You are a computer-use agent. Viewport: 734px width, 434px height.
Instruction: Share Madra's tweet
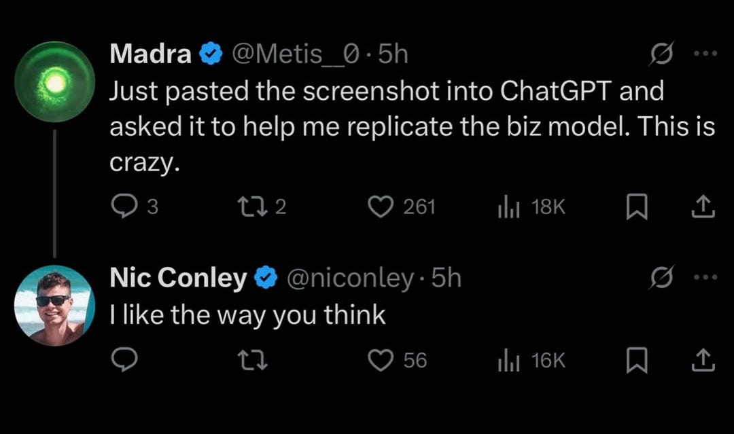click(x=703, y=206)
